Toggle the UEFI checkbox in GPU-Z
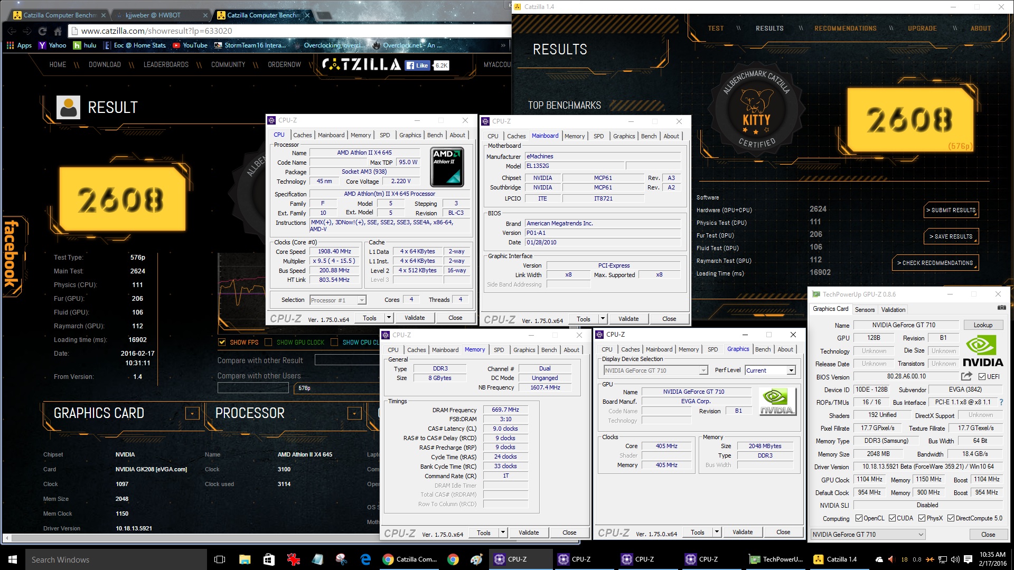Screen dimensions: 1014x570 [982, 377]
